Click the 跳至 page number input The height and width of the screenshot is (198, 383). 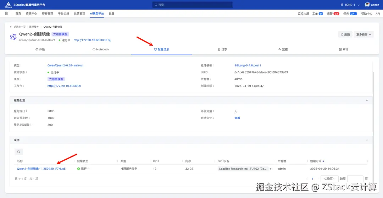[355, 179]
